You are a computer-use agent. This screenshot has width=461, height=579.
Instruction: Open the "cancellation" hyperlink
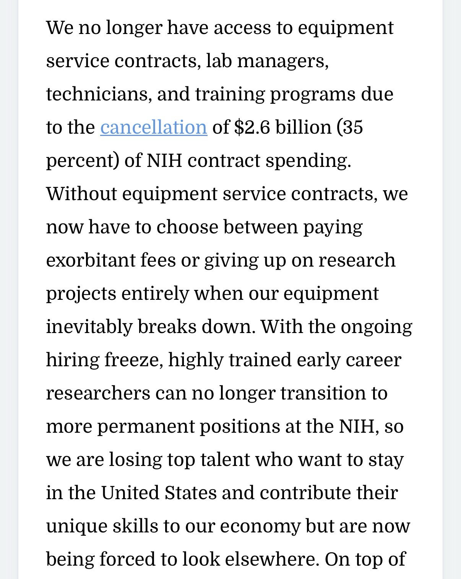point(154,127)
